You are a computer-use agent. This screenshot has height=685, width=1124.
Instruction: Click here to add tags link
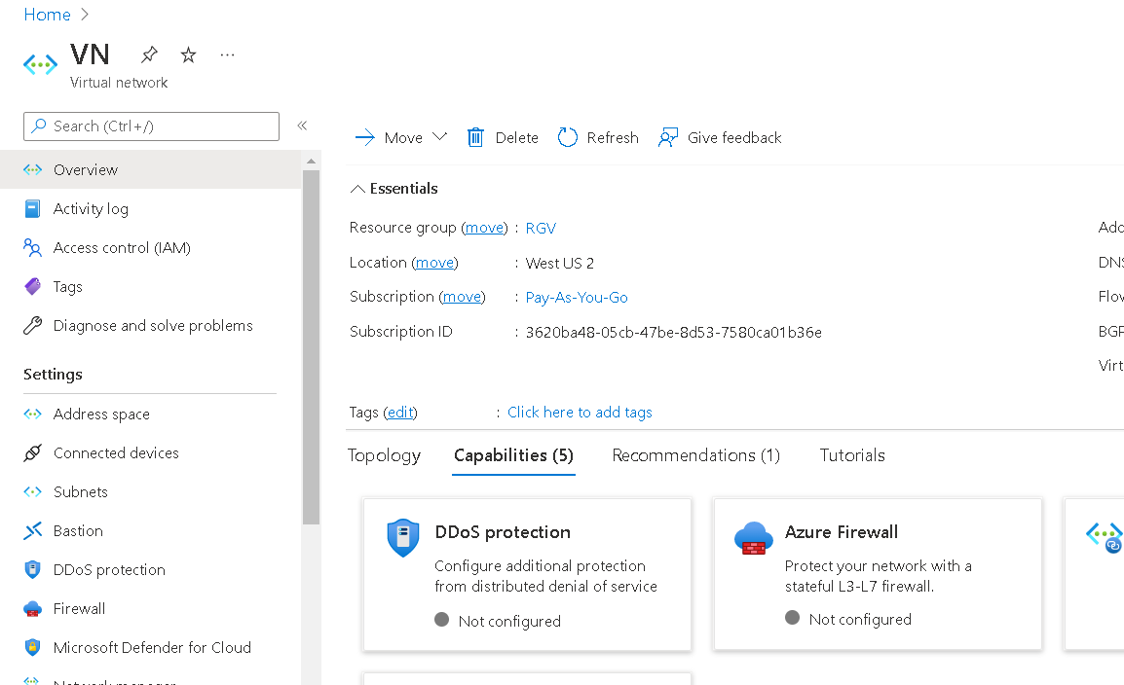click(x=580, y=413)
